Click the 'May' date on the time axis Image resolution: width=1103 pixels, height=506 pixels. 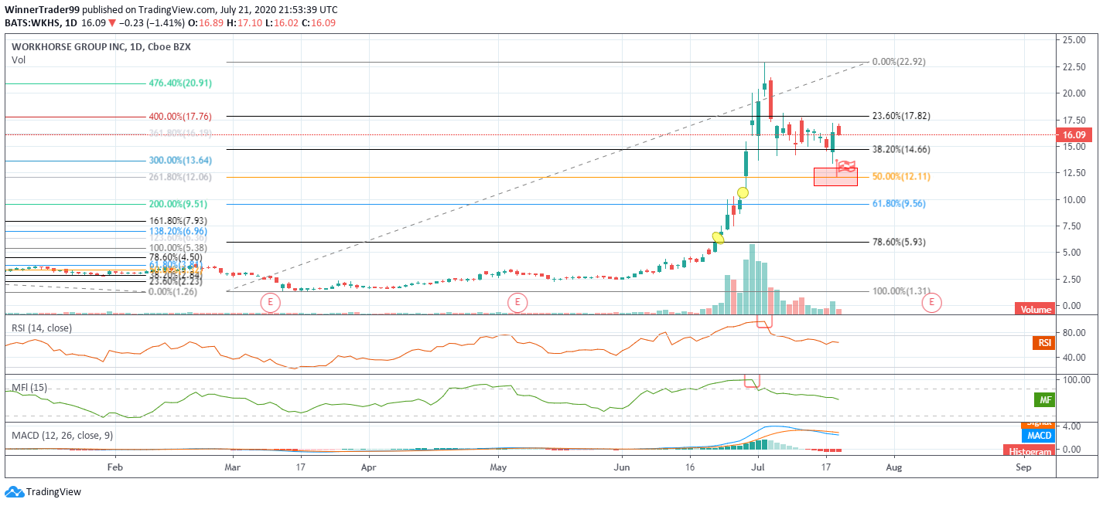tap(499, 467)
